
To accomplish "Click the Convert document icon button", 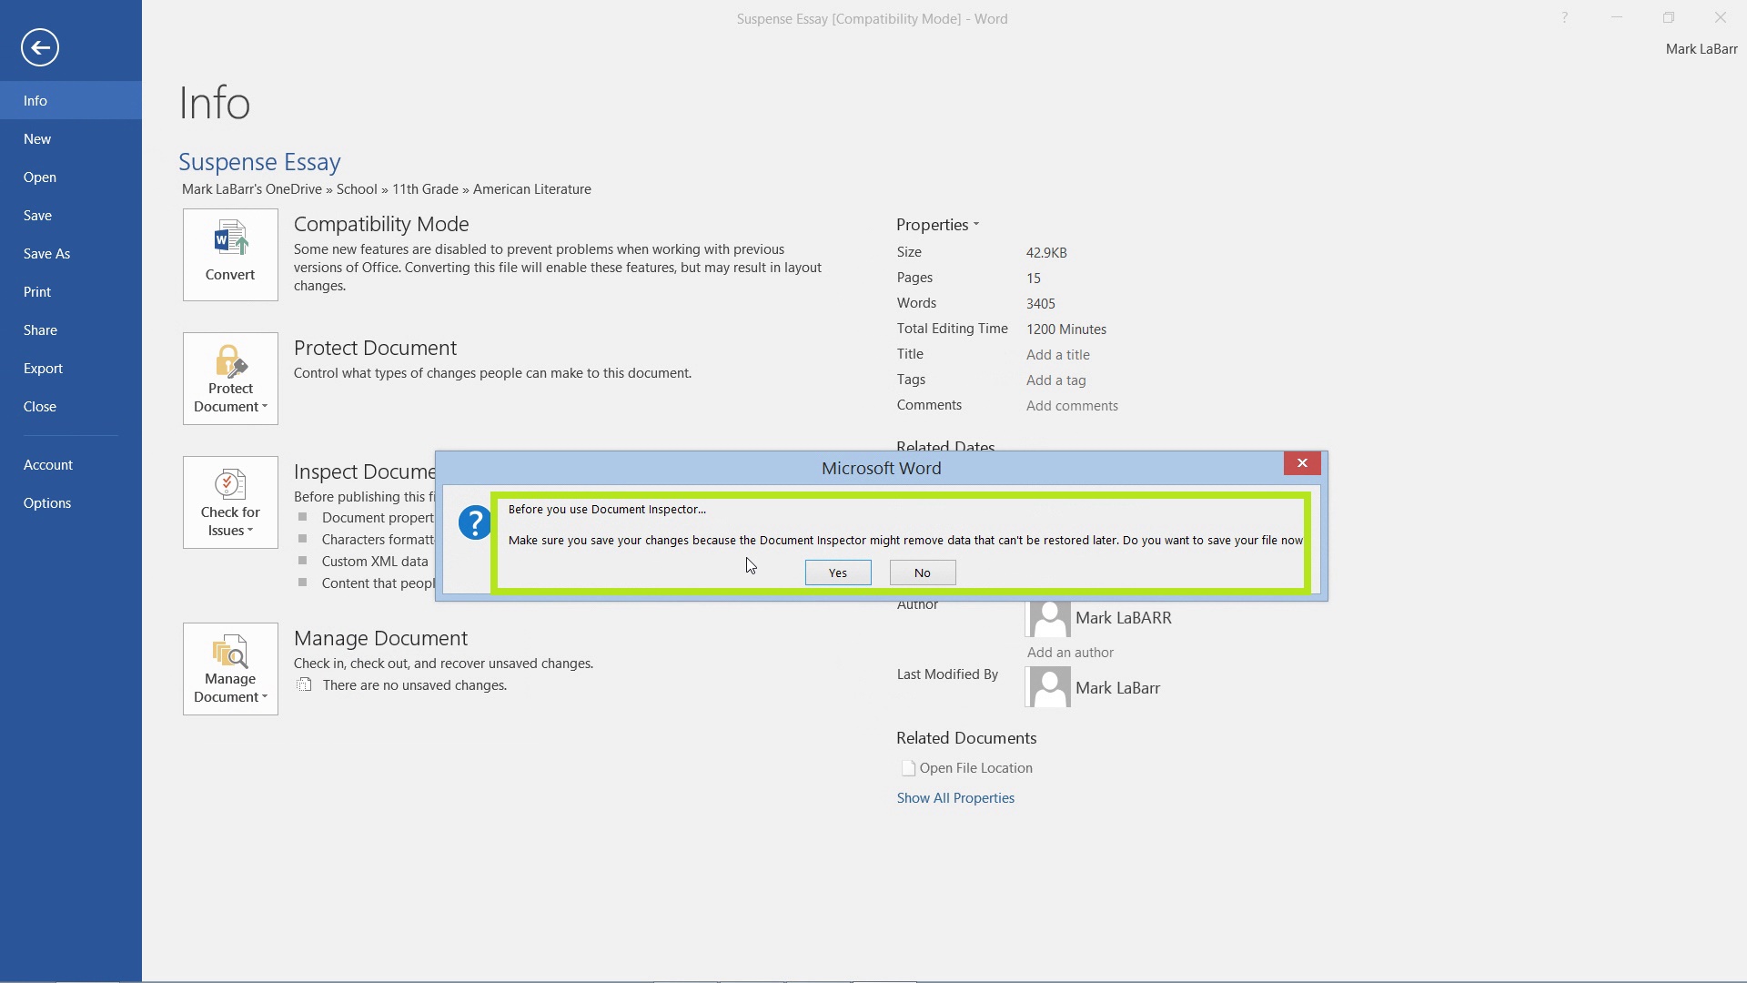I will point(230,255).
